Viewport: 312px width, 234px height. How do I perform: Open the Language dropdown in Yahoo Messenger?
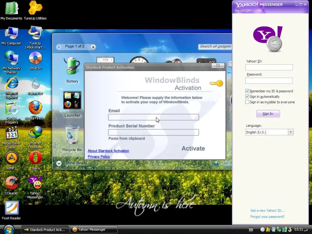pos(269,132)
